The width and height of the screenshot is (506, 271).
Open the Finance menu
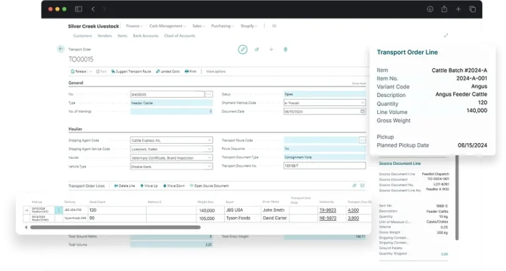click(134, 26)
